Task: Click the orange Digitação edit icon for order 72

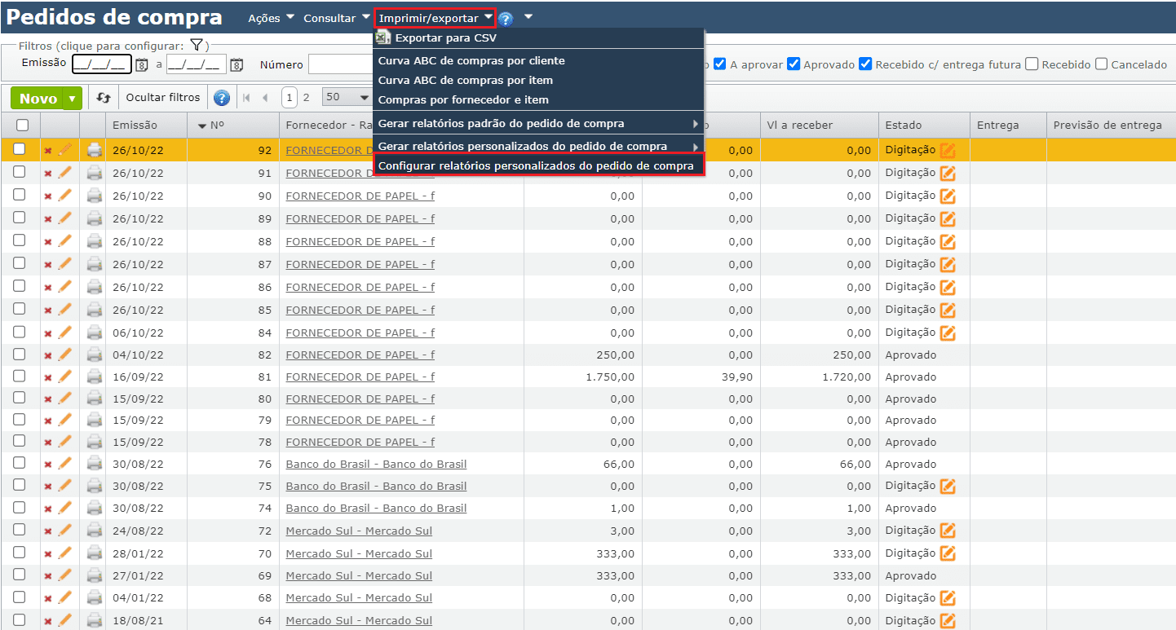Action: pos(947,531)
